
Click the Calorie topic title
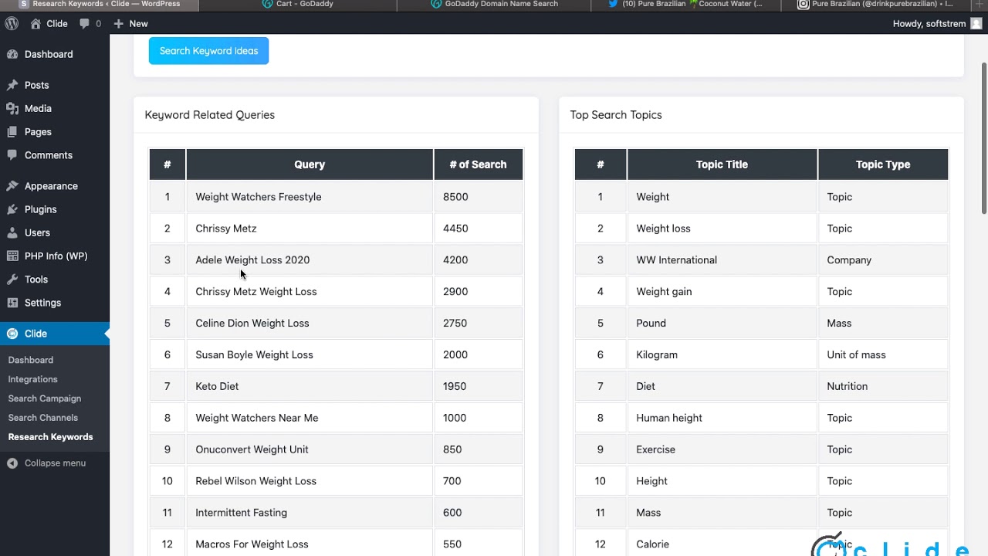(x=652, y=544)
